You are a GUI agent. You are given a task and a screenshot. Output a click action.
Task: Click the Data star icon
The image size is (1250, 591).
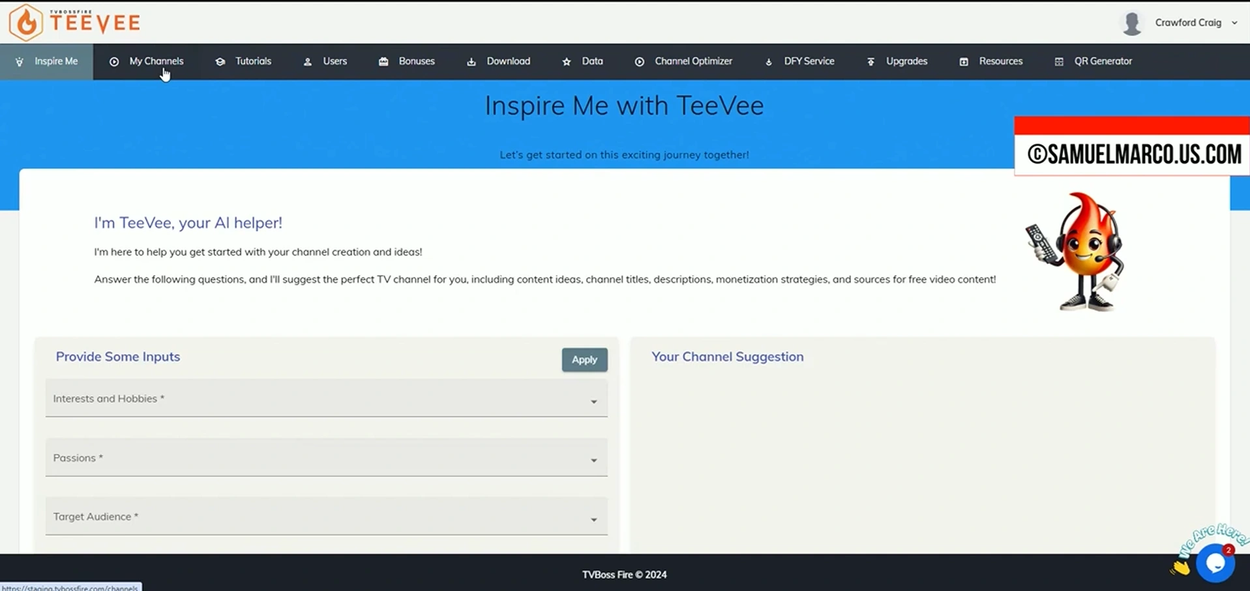567,62
